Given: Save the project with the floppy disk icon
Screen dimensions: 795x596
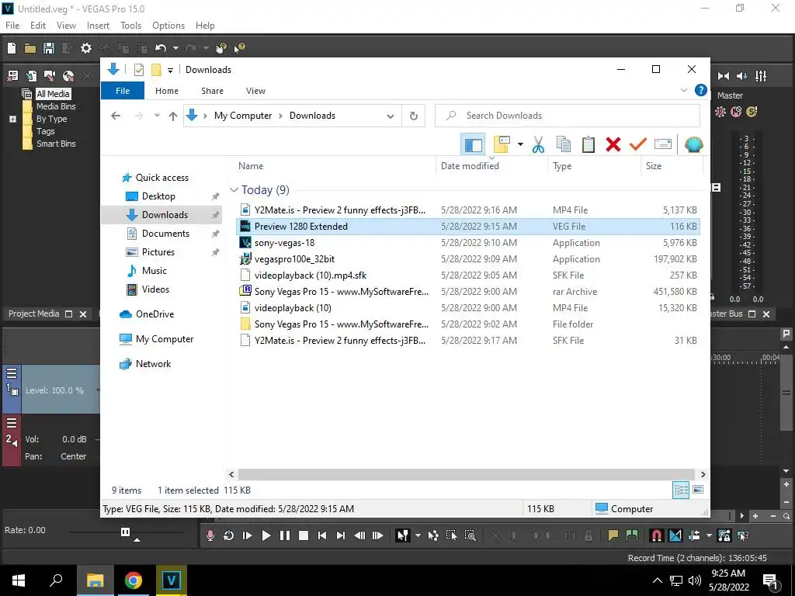Looking at the screenshot, I should pyautogui.click(x=49, y=48).
